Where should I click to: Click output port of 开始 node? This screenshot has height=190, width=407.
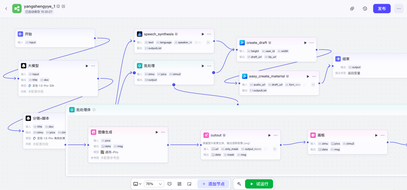[x=95, y=38]
